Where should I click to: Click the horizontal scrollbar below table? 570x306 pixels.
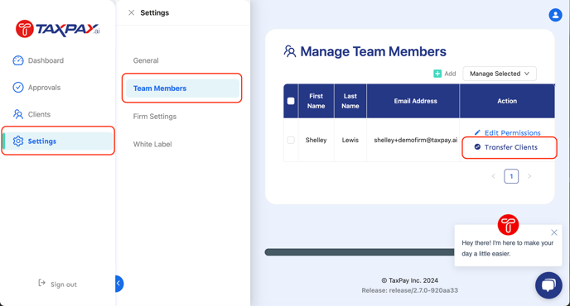[x=360, y=252]
